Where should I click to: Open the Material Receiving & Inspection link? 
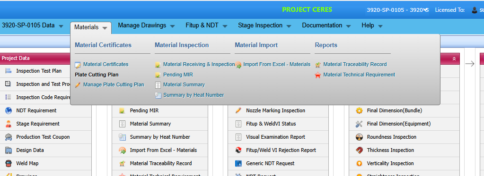199,65
